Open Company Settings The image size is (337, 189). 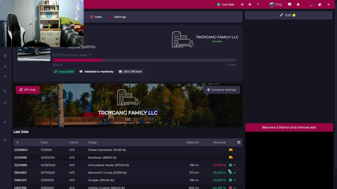221,90
